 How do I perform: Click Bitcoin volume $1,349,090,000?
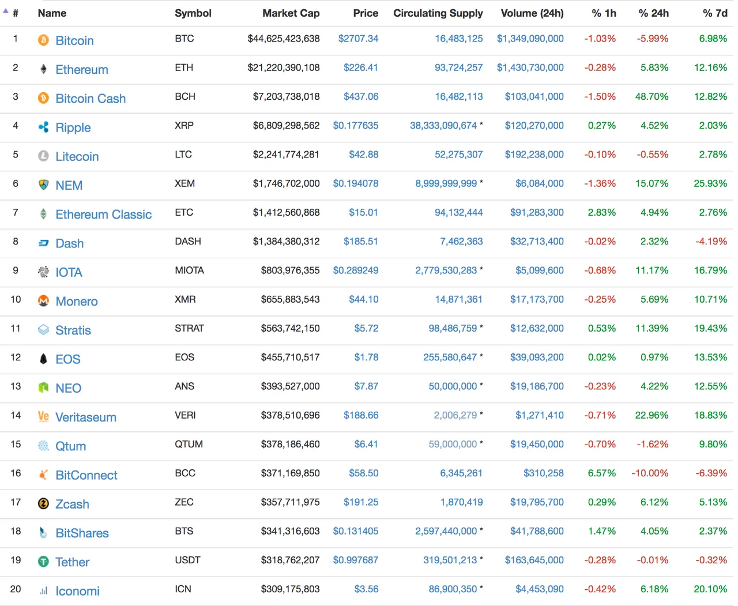[530, 39]
